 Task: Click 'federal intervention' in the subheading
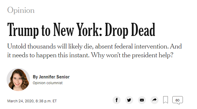[141, 46]
